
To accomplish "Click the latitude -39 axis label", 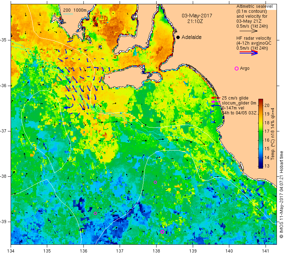I will 3,222.
